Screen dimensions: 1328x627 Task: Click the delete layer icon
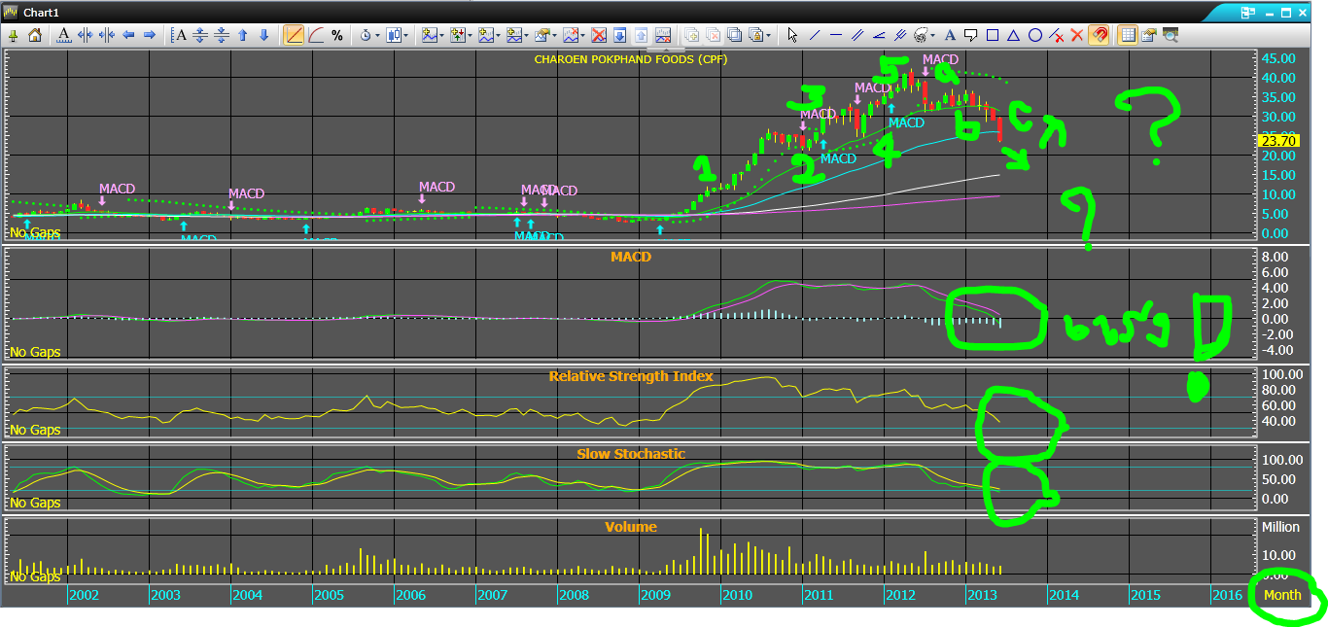713,35
